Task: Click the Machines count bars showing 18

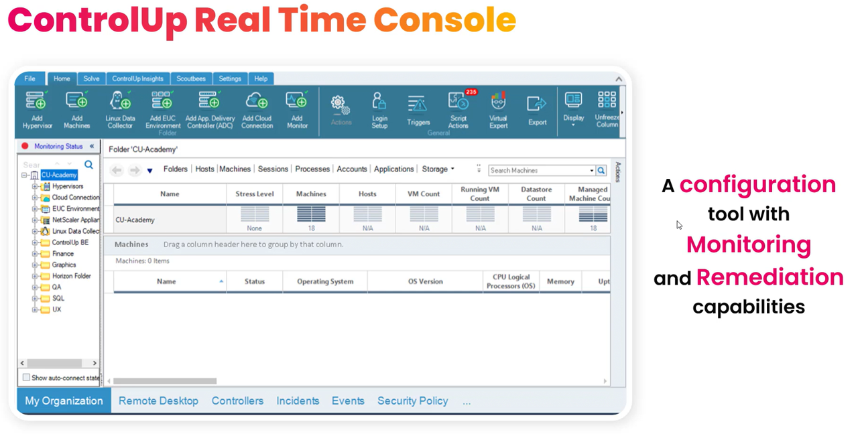Action: 311,214
